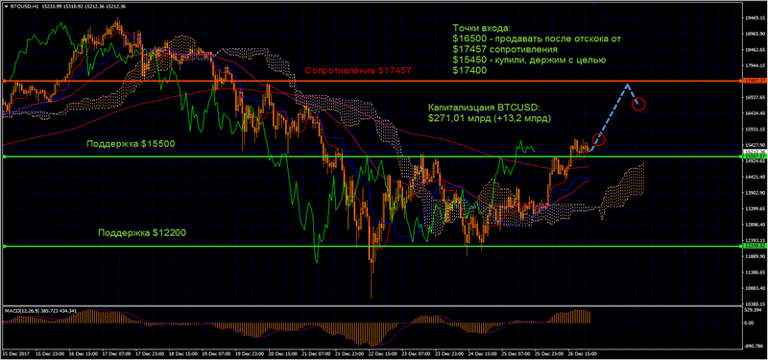
Task: Click the current price tag 15212.36 on axis
Action: point(754,152)
